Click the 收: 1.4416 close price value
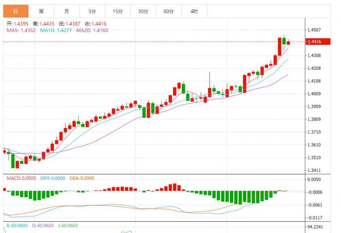The image size is (341, 233). pyautogui.click(x=95, y=24)
